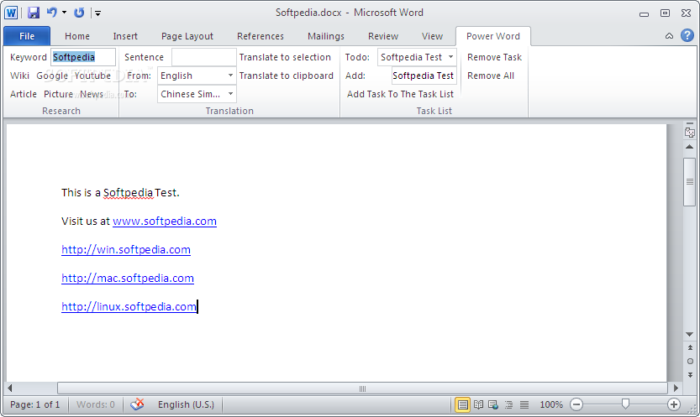Open the undo history dropdown arrow
The height and width of the screenshot is (417, 700).
pyautogui.click(x=64, y=13)
